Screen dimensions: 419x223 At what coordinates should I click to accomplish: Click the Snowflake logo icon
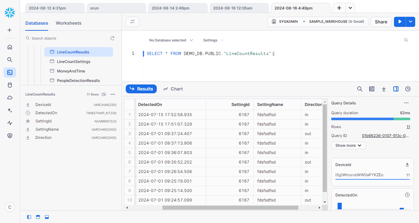point(10,13)
